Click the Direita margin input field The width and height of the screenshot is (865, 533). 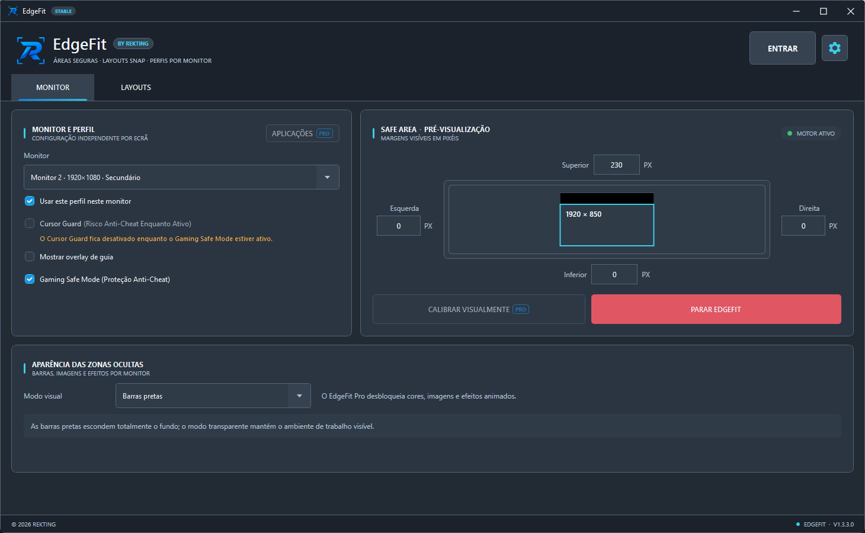[x=803, y=226]
